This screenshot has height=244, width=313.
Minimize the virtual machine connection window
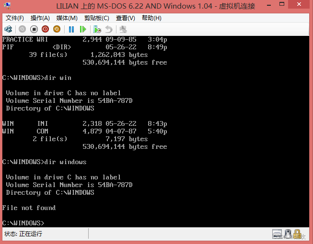(269, 5)
